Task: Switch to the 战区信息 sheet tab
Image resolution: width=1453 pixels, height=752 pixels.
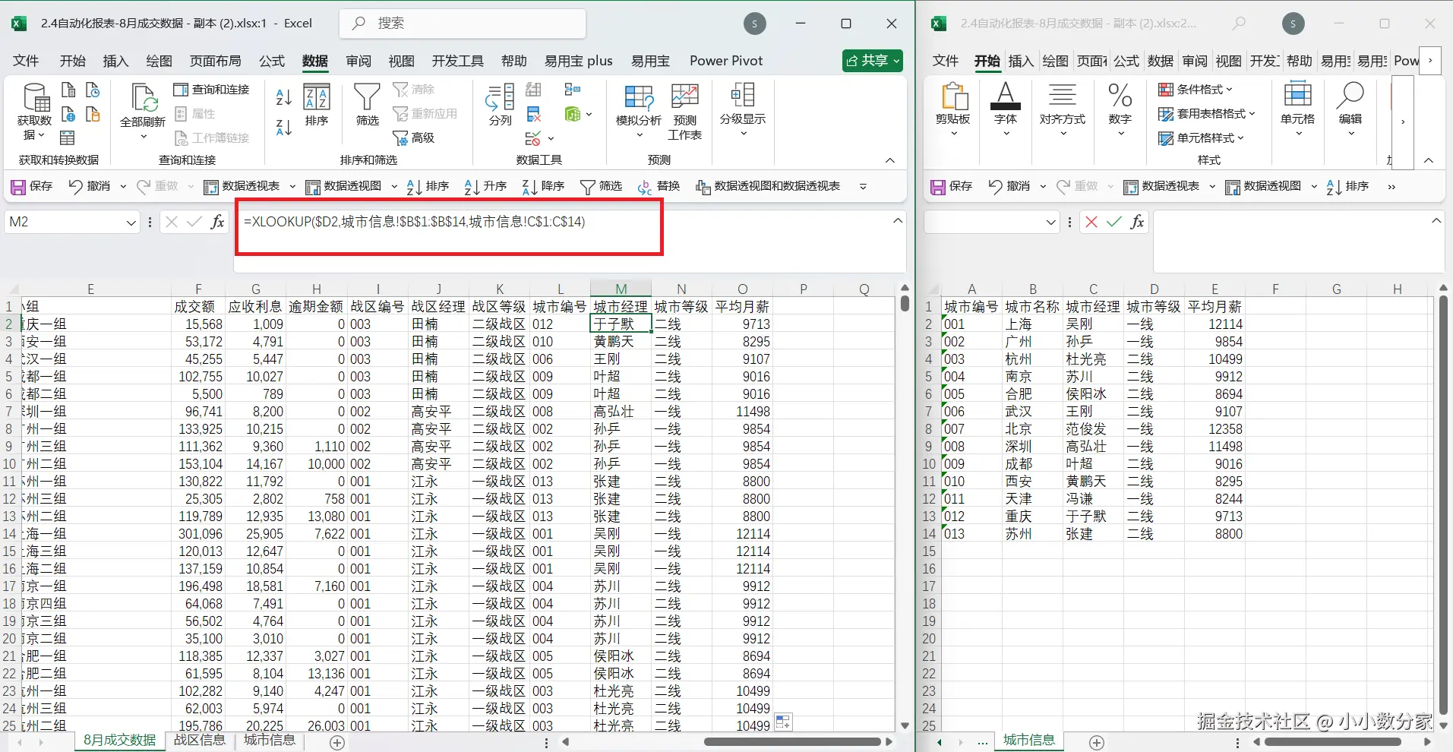Action: [x=200, y=741]
